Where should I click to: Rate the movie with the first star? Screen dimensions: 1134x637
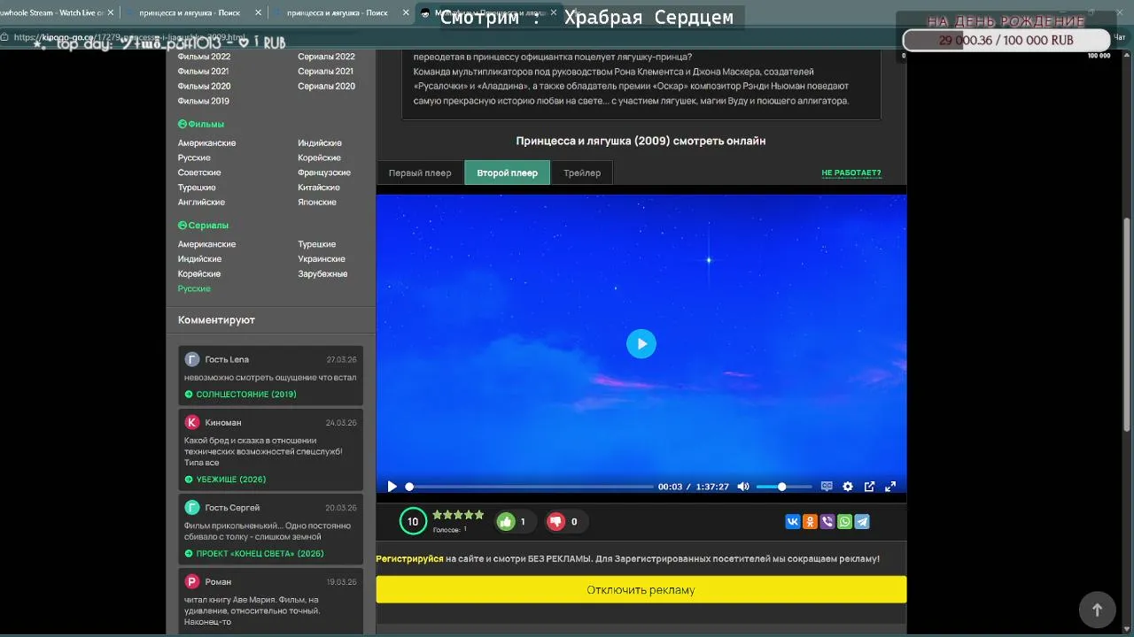pyautogui.click(x=437, y=515)
